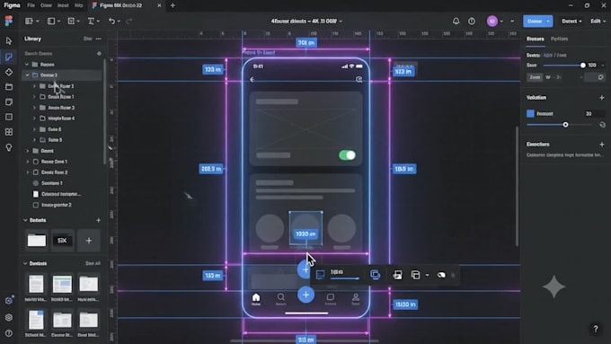Click the blue copy layers icon in floating toolbar

[375, 275]
